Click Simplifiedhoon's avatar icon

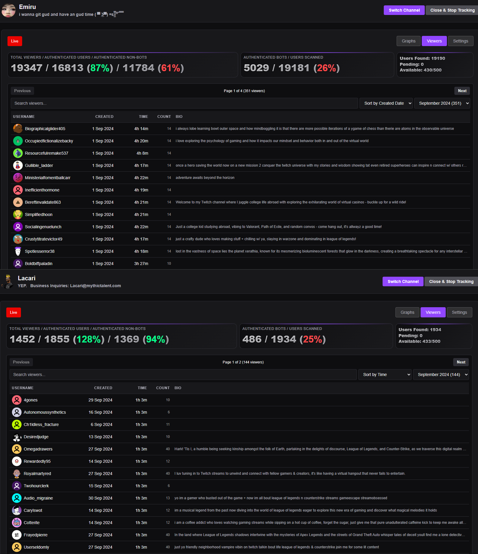18,214
